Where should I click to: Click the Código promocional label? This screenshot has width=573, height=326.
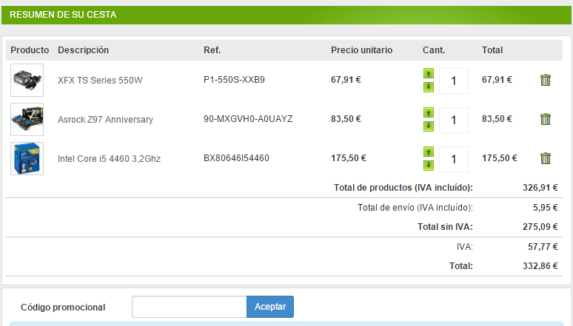tap(63, 307)
